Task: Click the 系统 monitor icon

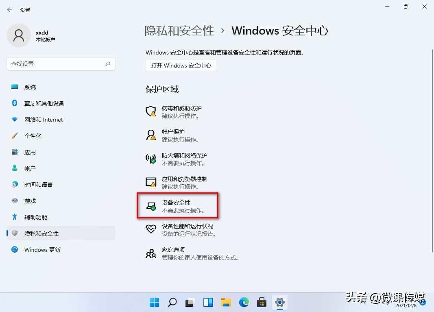Action: 15,87
